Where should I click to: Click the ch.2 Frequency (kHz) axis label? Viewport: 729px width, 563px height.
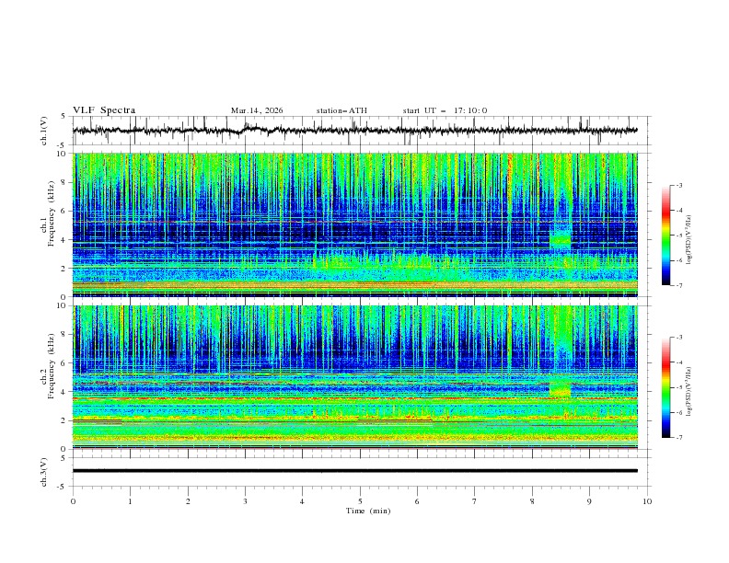pyautogui.click(x=47, y=367)
